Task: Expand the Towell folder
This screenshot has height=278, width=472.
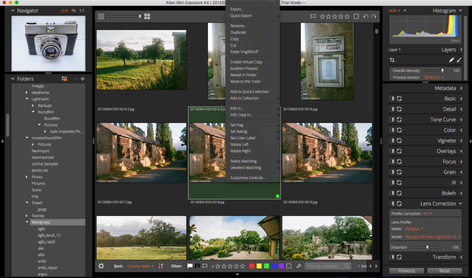Action: pos(27,203)
